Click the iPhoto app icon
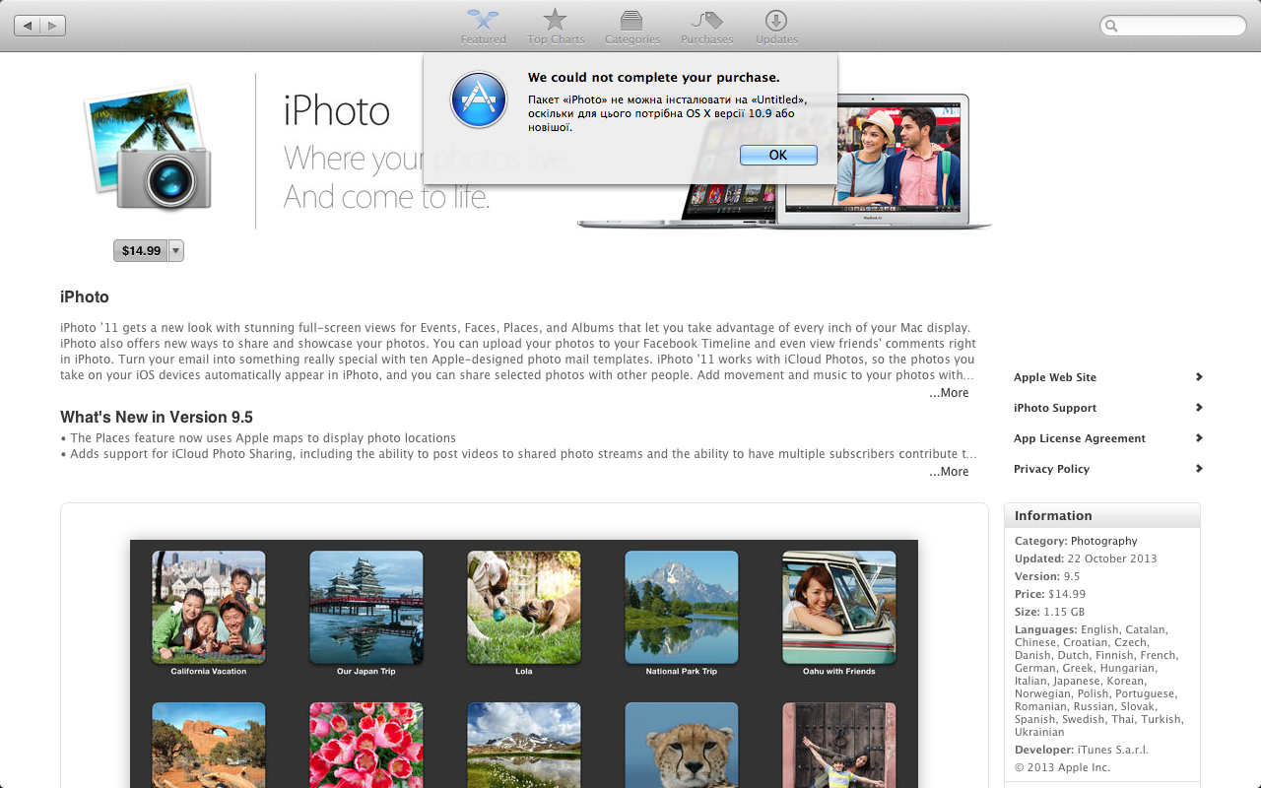The image size is (1261, 788). [148, 148]
